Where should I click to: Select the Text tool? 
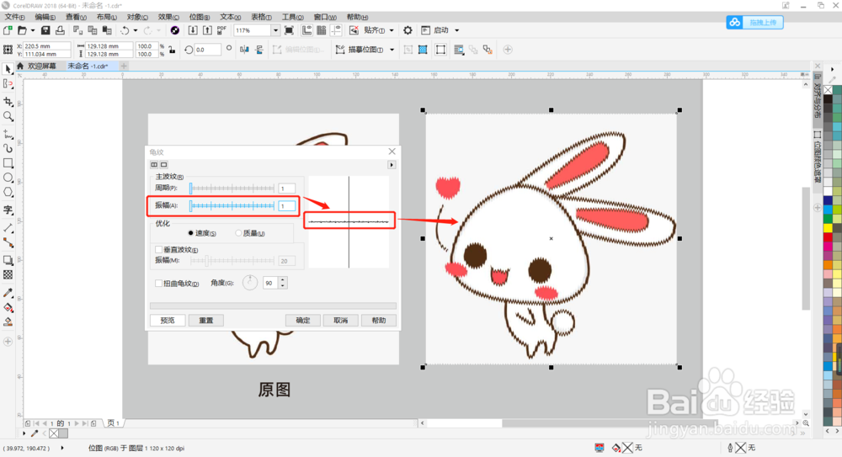[x=8, y=210]
